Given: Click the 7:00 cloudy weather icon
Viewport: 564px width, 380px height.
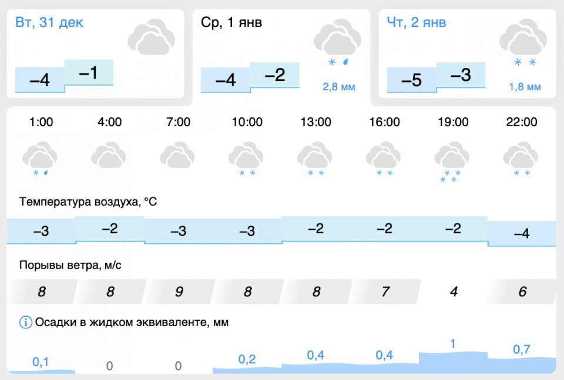Looking at the screenshot, I should tap(177, 157).
